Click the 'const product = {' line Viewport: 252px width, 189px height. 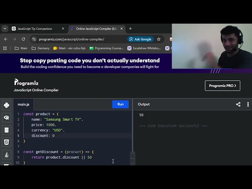[41, 114]
